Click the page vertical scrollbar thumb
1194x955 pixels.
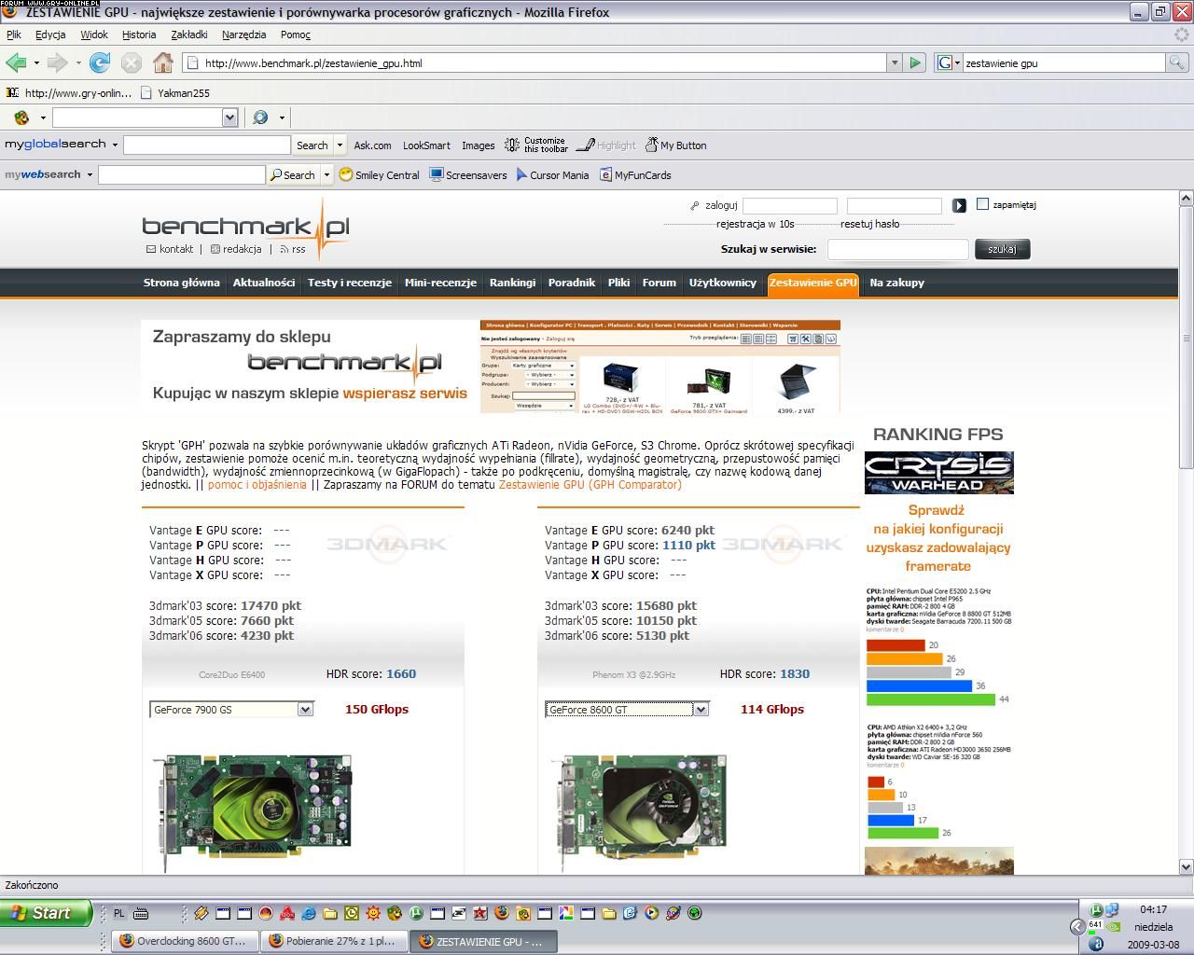click(x=1186, y=336)
